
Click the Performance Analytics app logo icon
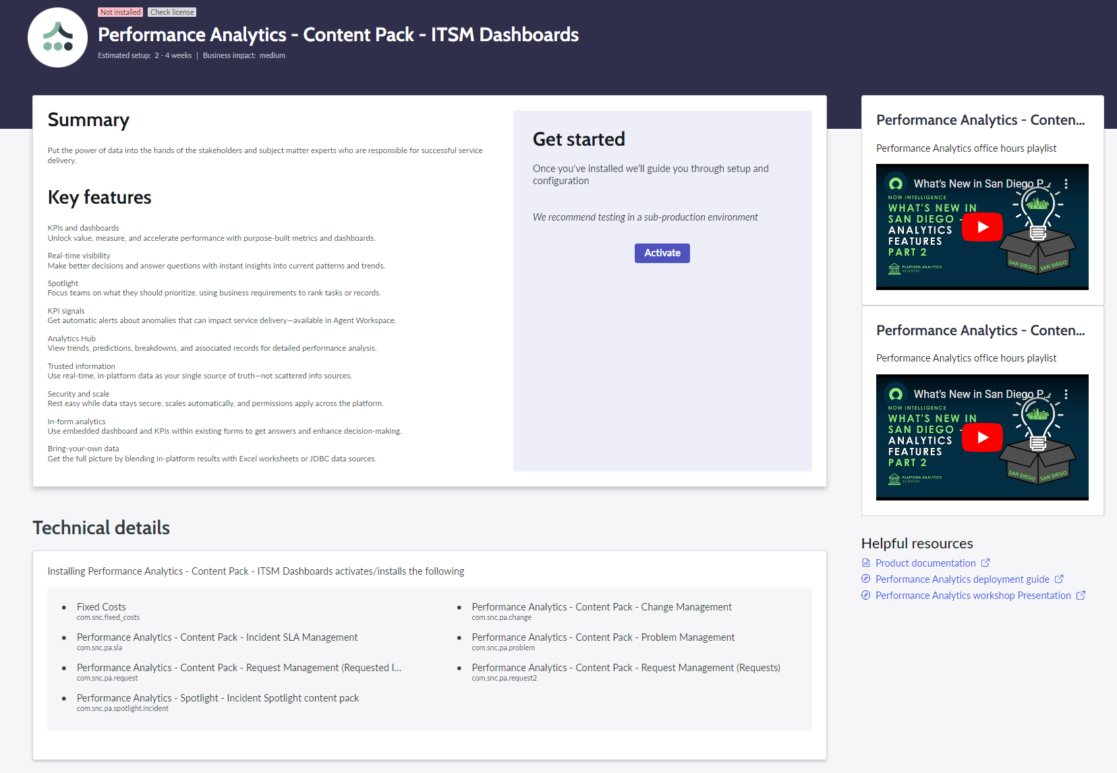pyautogui.click(x=57, y=38)
